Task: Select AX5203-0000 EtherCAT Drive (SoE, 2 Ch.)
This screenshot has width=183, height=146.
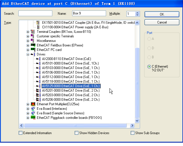Action: (71, 95)
